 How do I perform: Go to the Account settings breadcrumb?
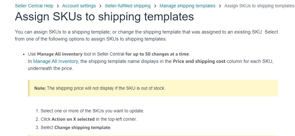pyautogui.click(x=79, y=6)
